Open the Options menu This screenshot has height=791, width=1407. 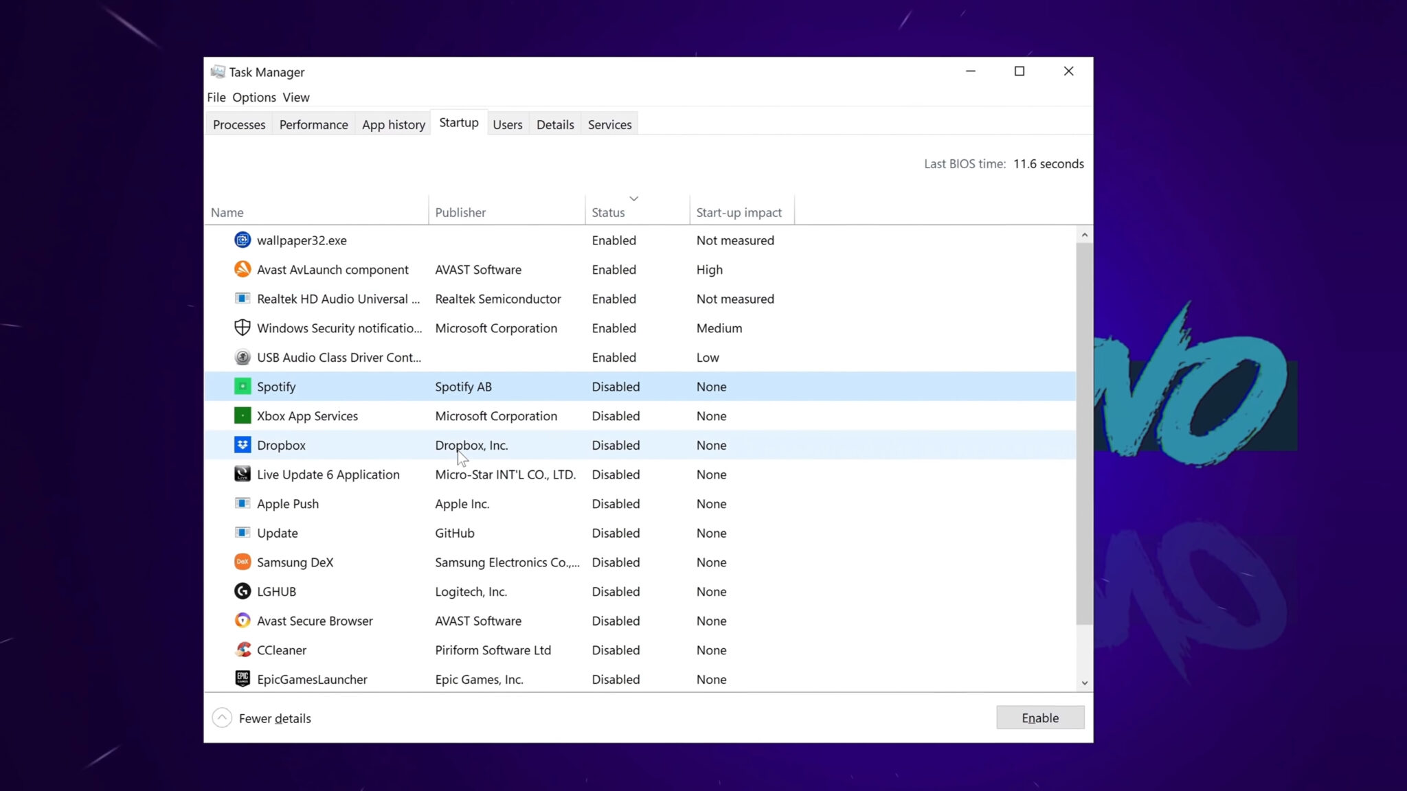[254, 98]
